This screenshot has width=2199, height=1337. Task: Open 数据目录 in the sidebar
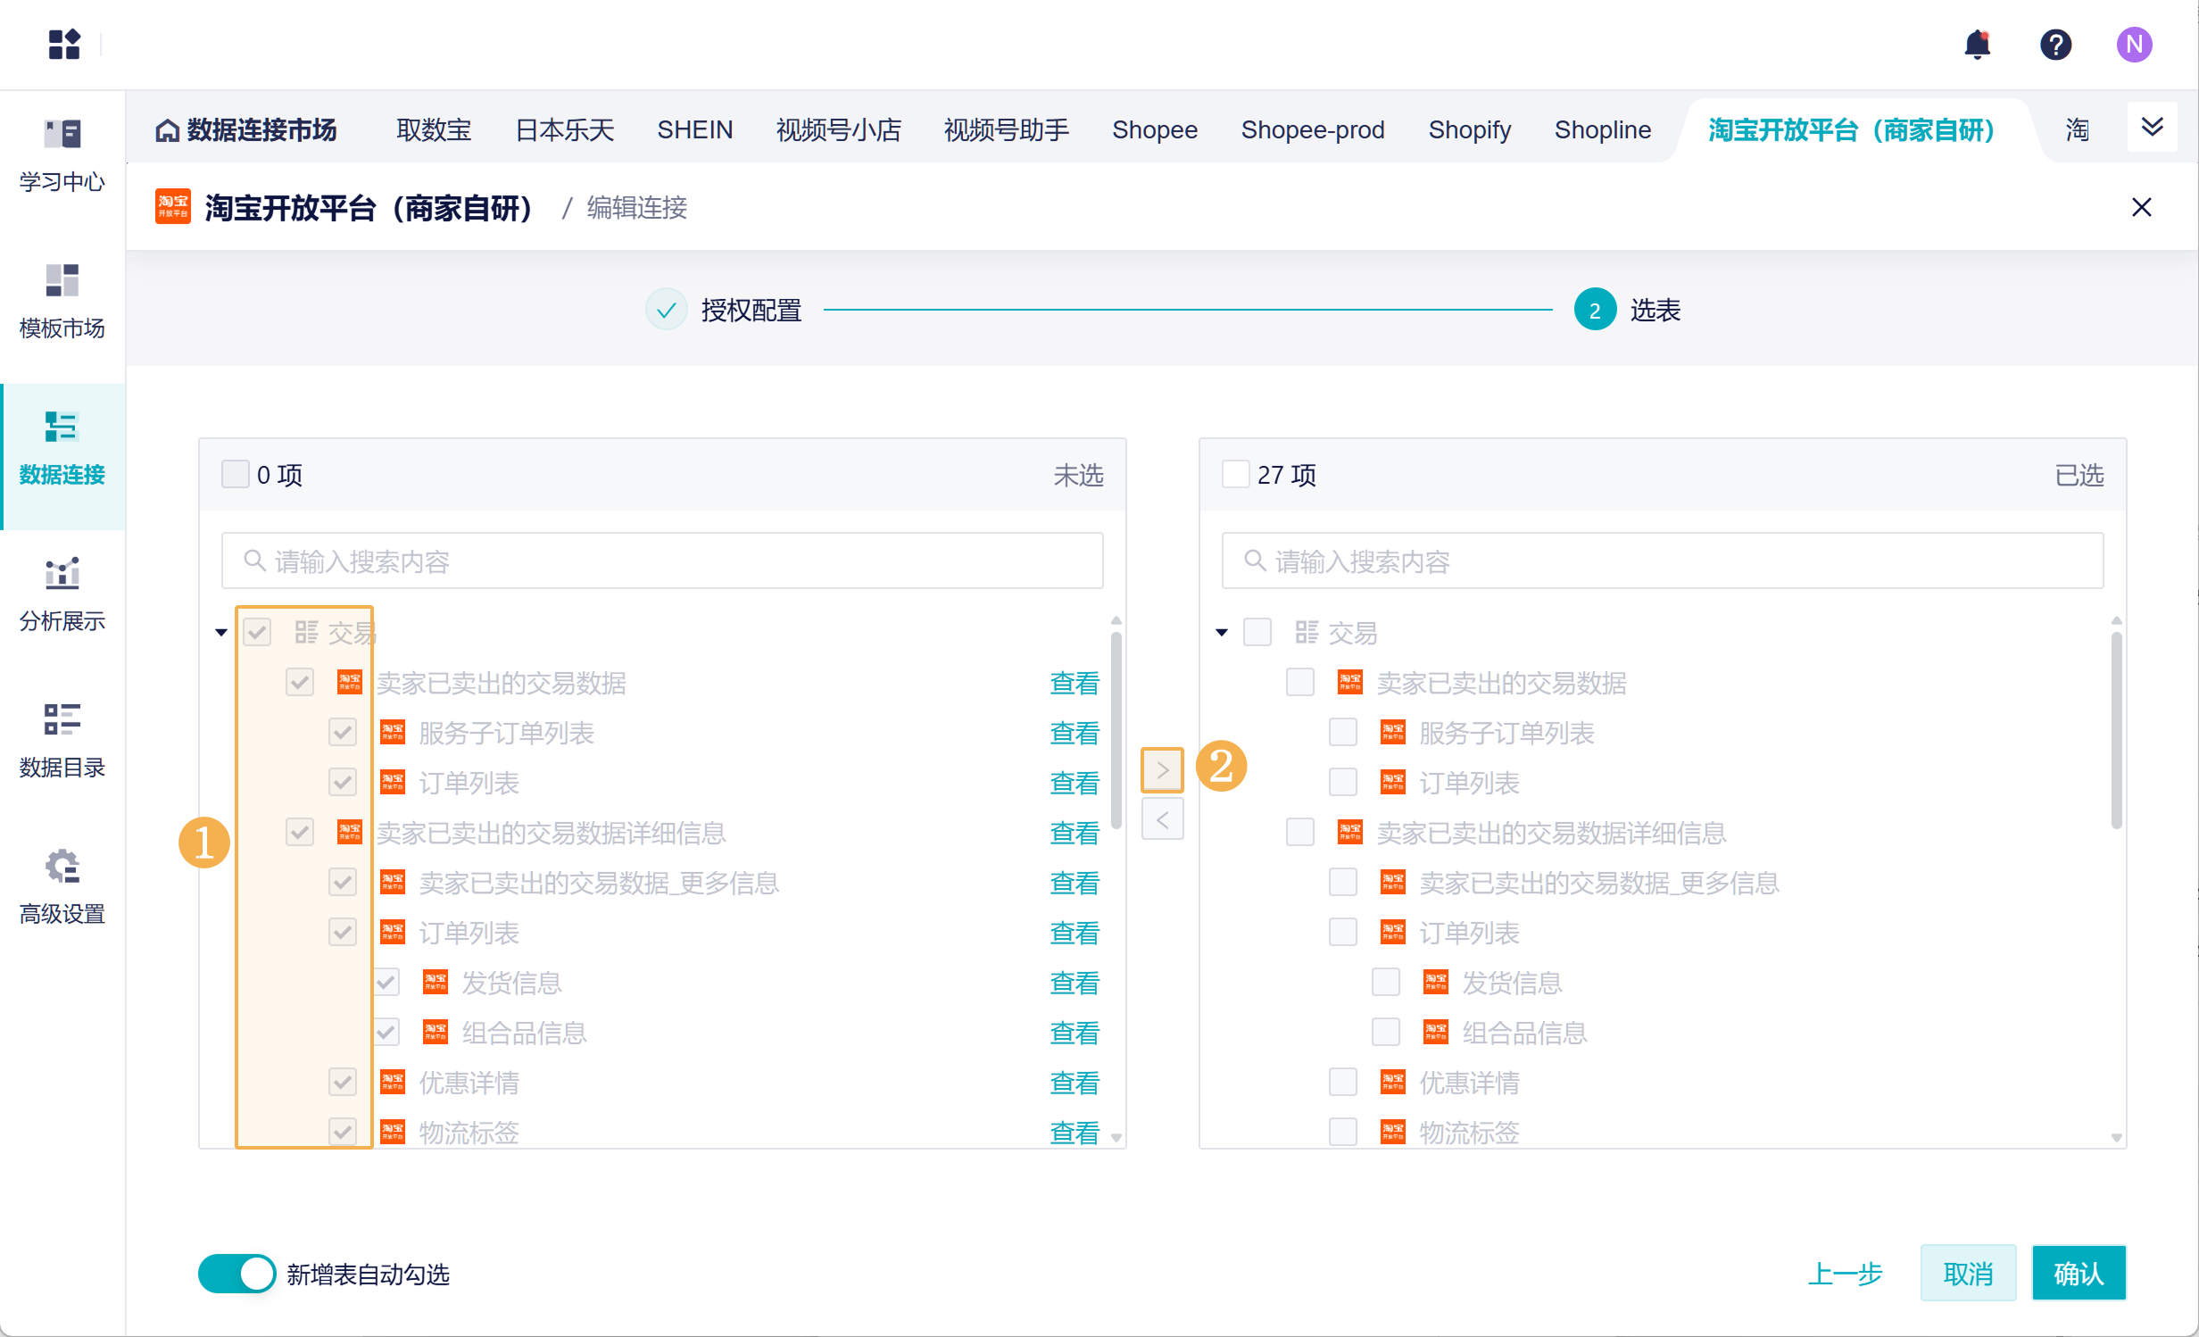(x=62, y=742)
